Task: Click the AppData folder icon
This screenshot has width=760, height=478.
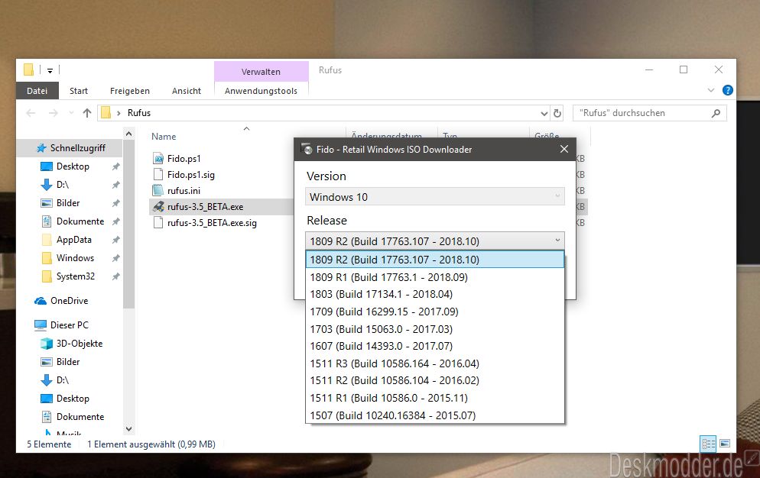Action: click(x=47, y=240)
